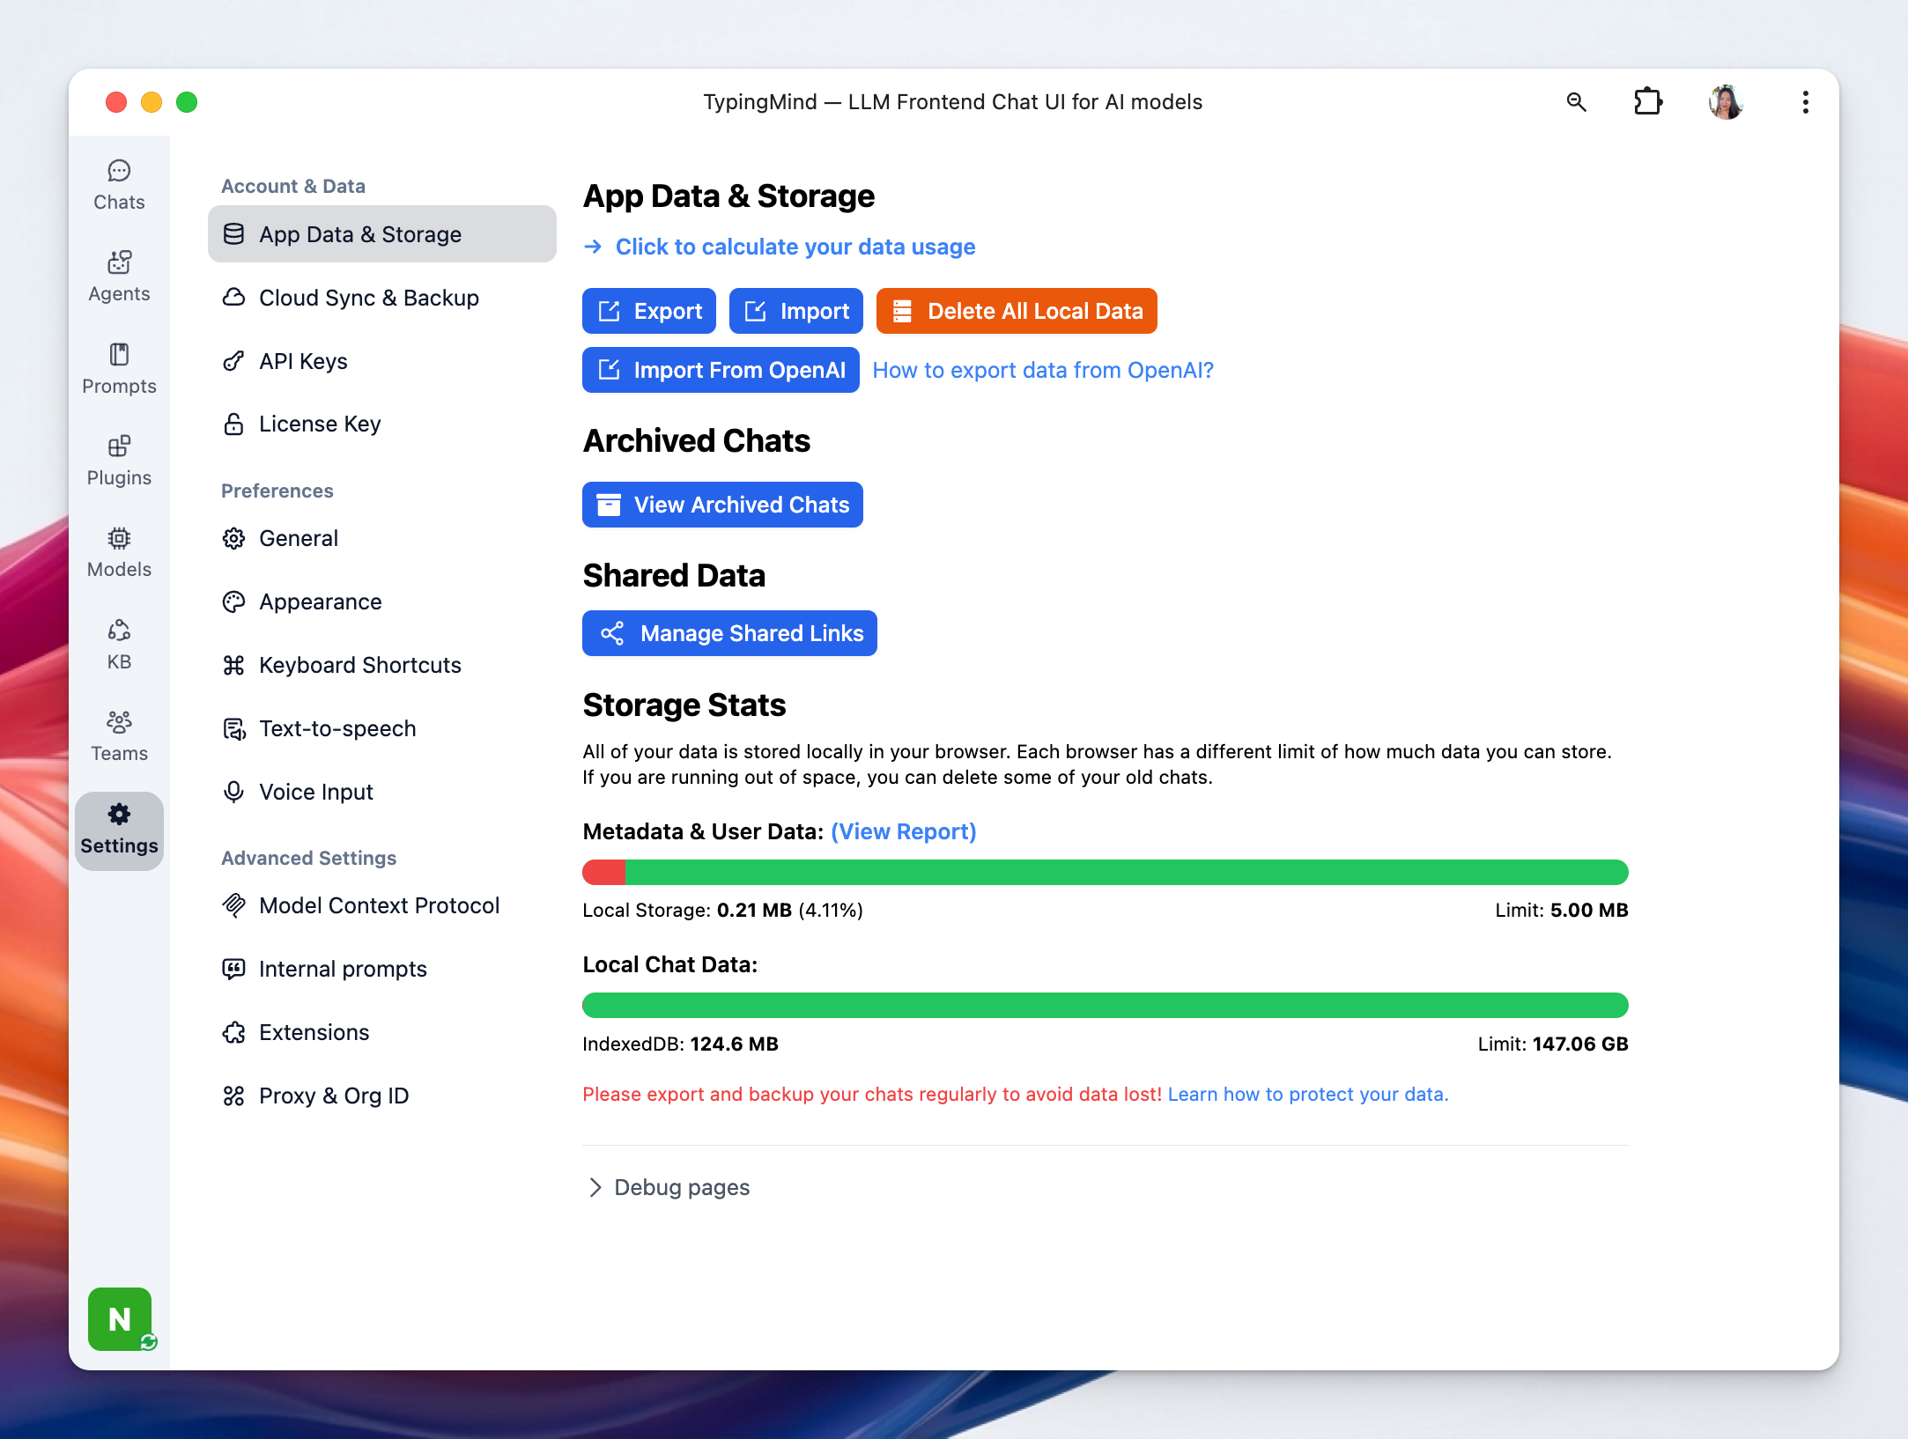The image size is (1908, 1439).
Task: Click the search magnifier icon in title bar
Action: click(x=1576, y=102)
